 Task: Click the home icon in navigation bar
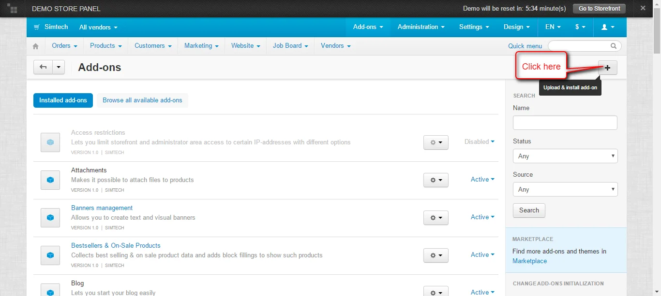pos(35,46)
